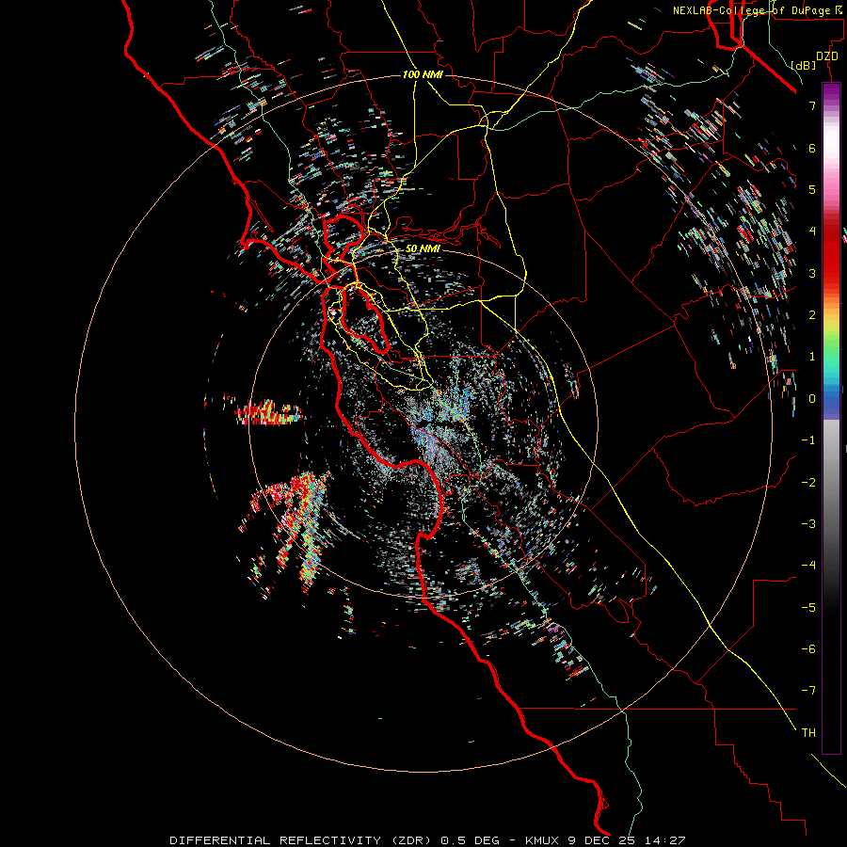The height and width of the screenshot is (847, 847).
Task: Click the "-2" tick label on the scale
Action: [808, 483]
